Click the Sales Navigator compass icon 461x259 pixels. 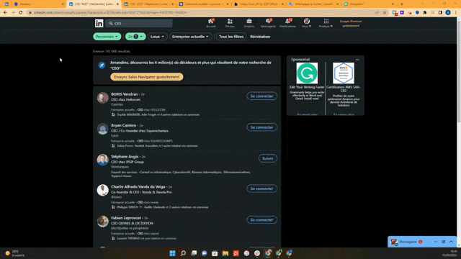102,65
